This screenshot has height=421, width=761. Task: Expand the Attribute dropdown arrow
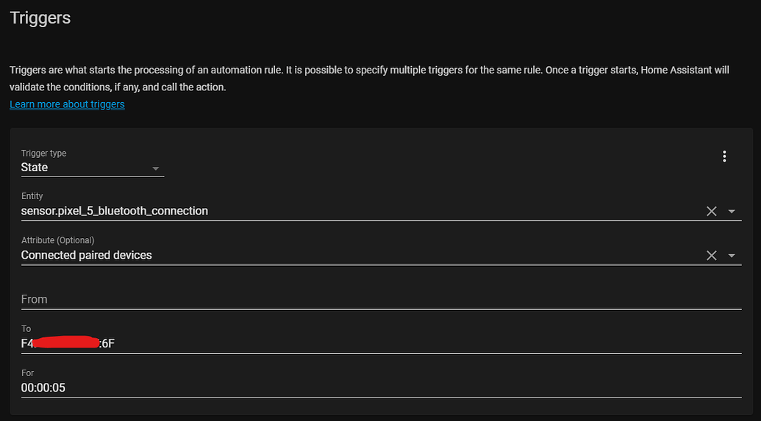(732, 256)
